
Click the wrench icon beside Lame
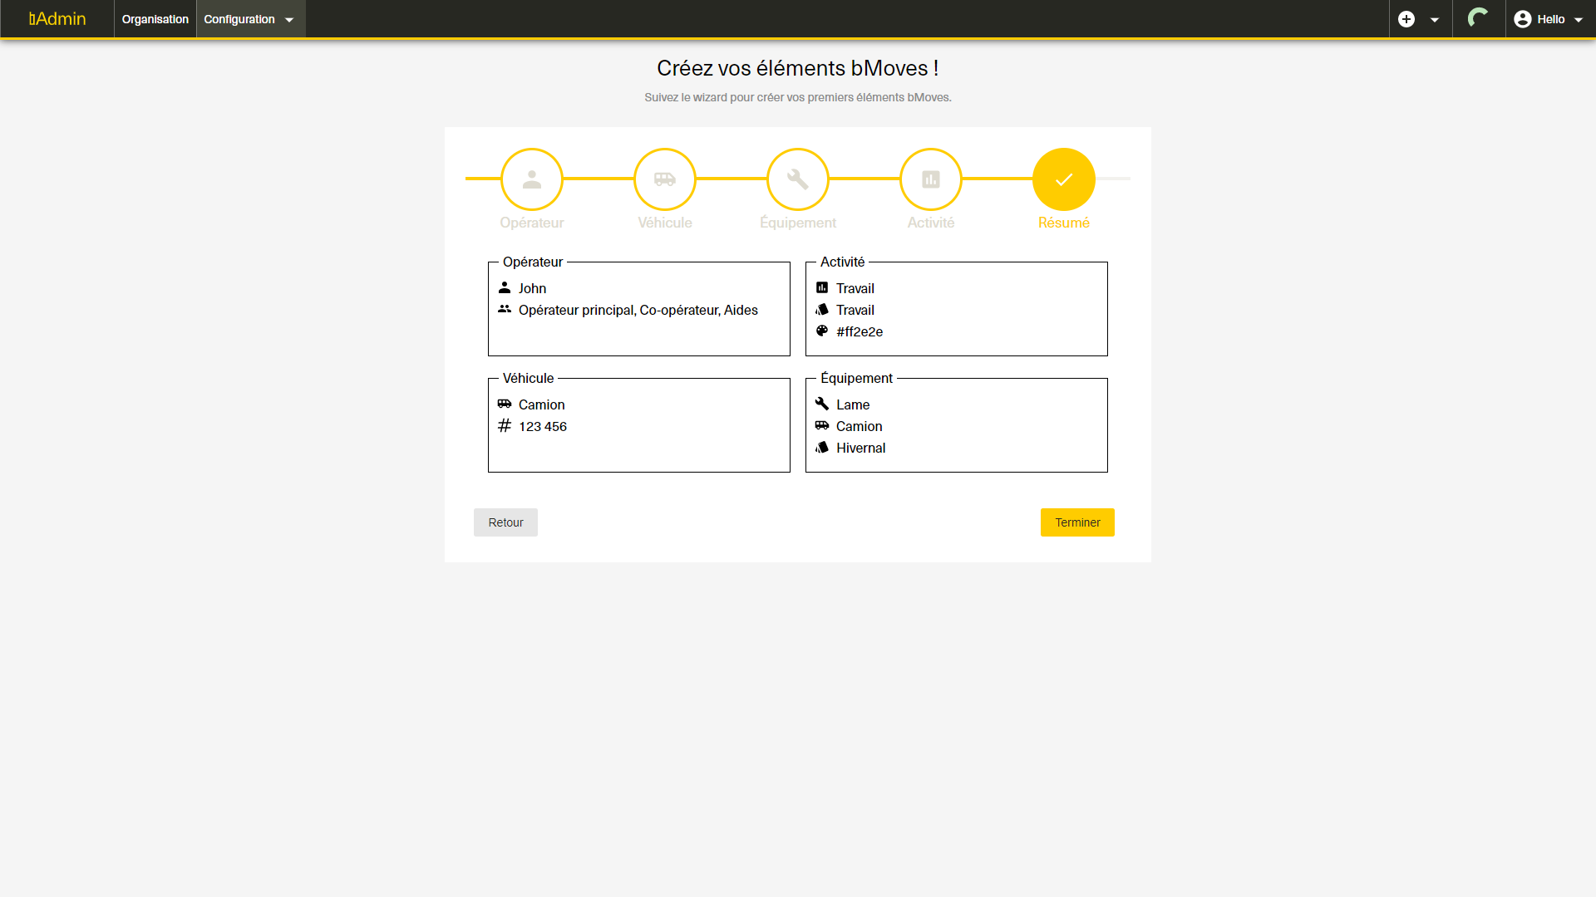(822, 404)
